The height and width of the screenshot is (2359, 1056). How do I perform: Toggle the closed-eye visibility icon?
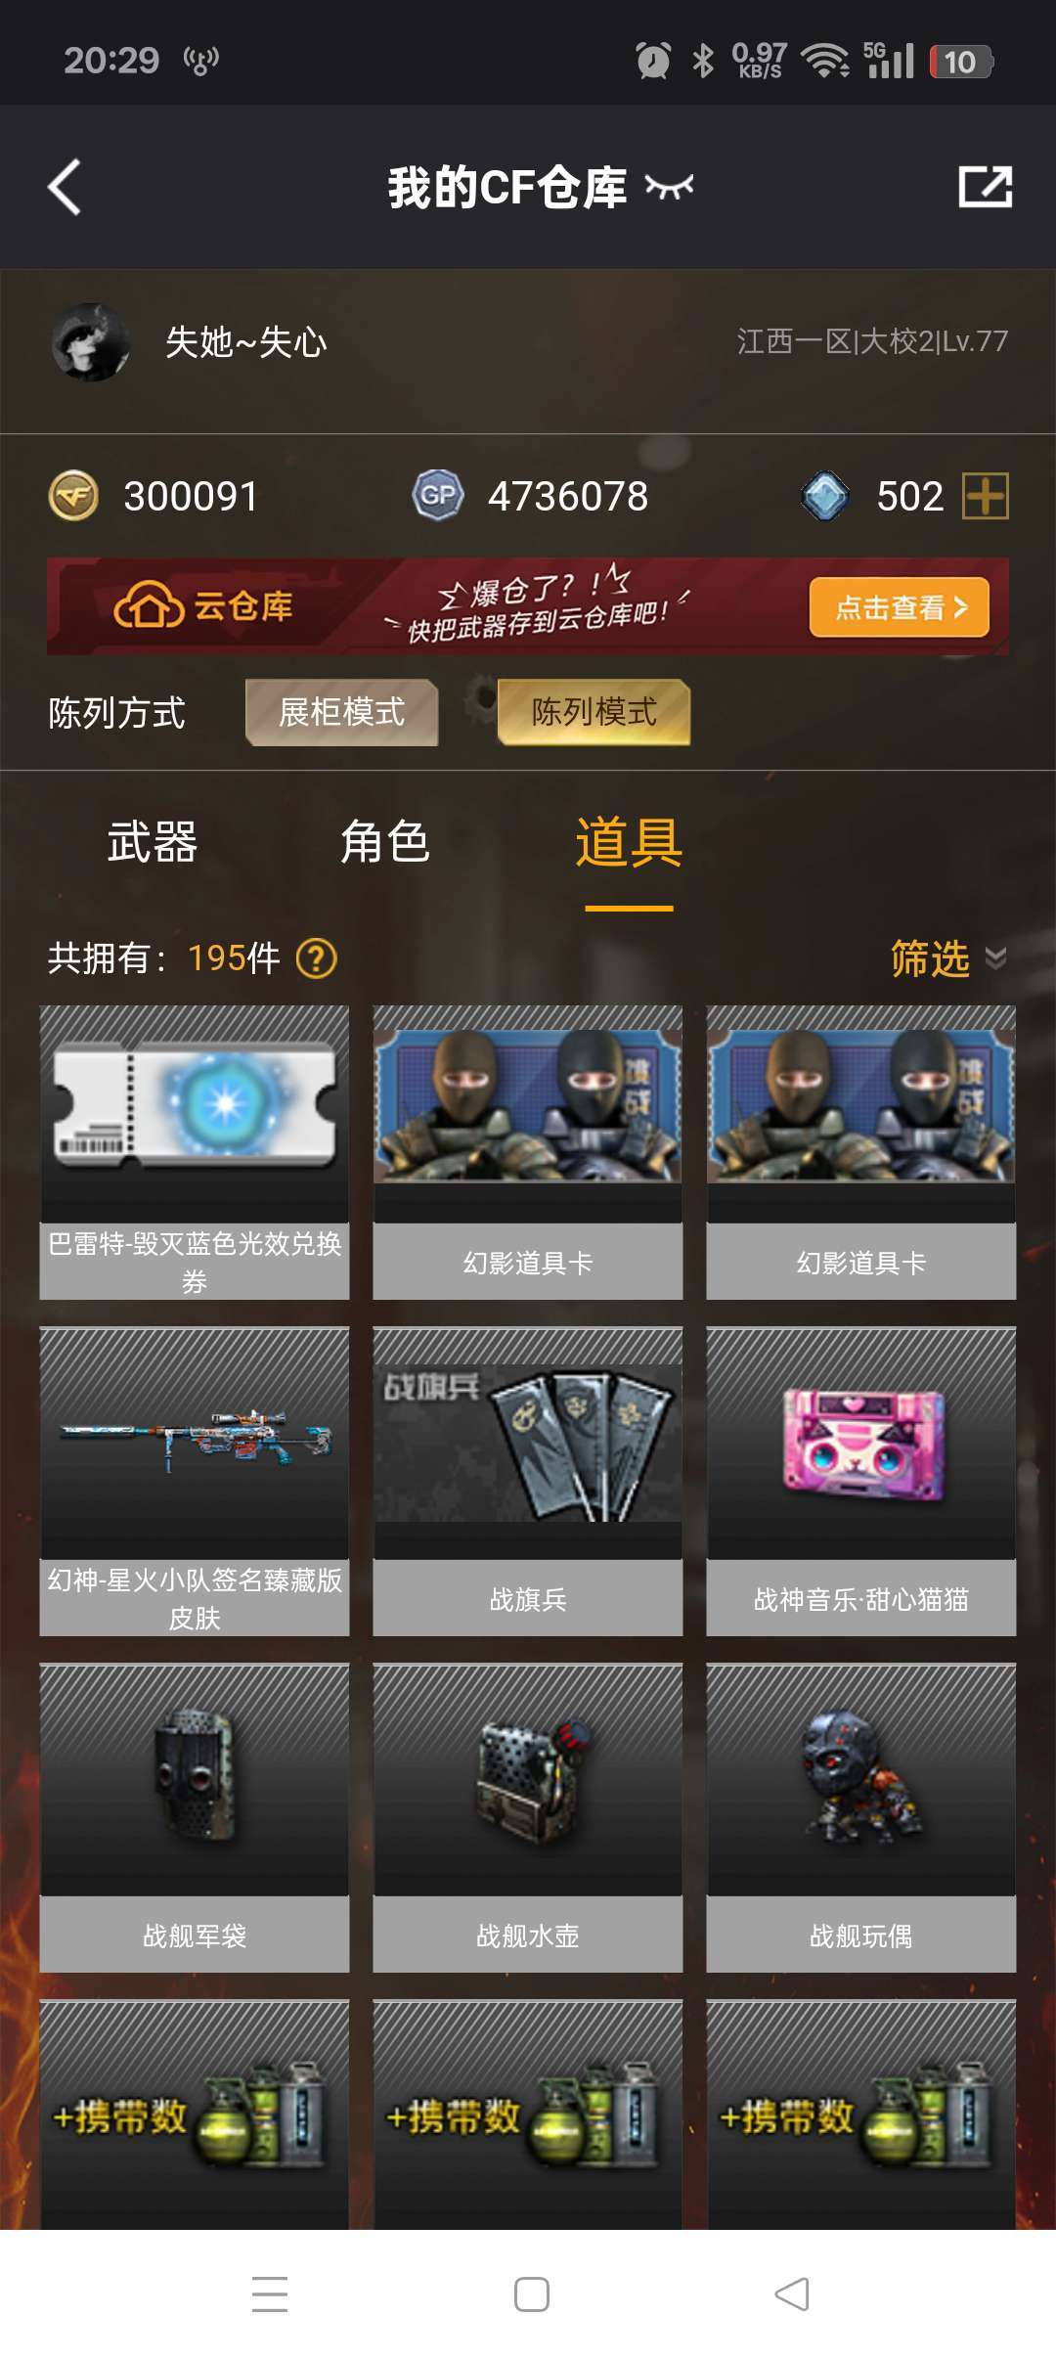(670, 186)
